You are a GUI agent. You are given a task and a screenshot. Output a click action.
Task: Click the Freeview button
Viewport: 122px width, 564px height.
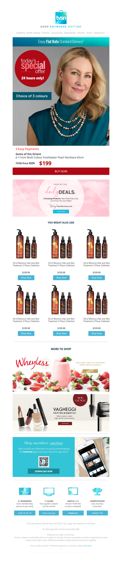coord(73,513)
